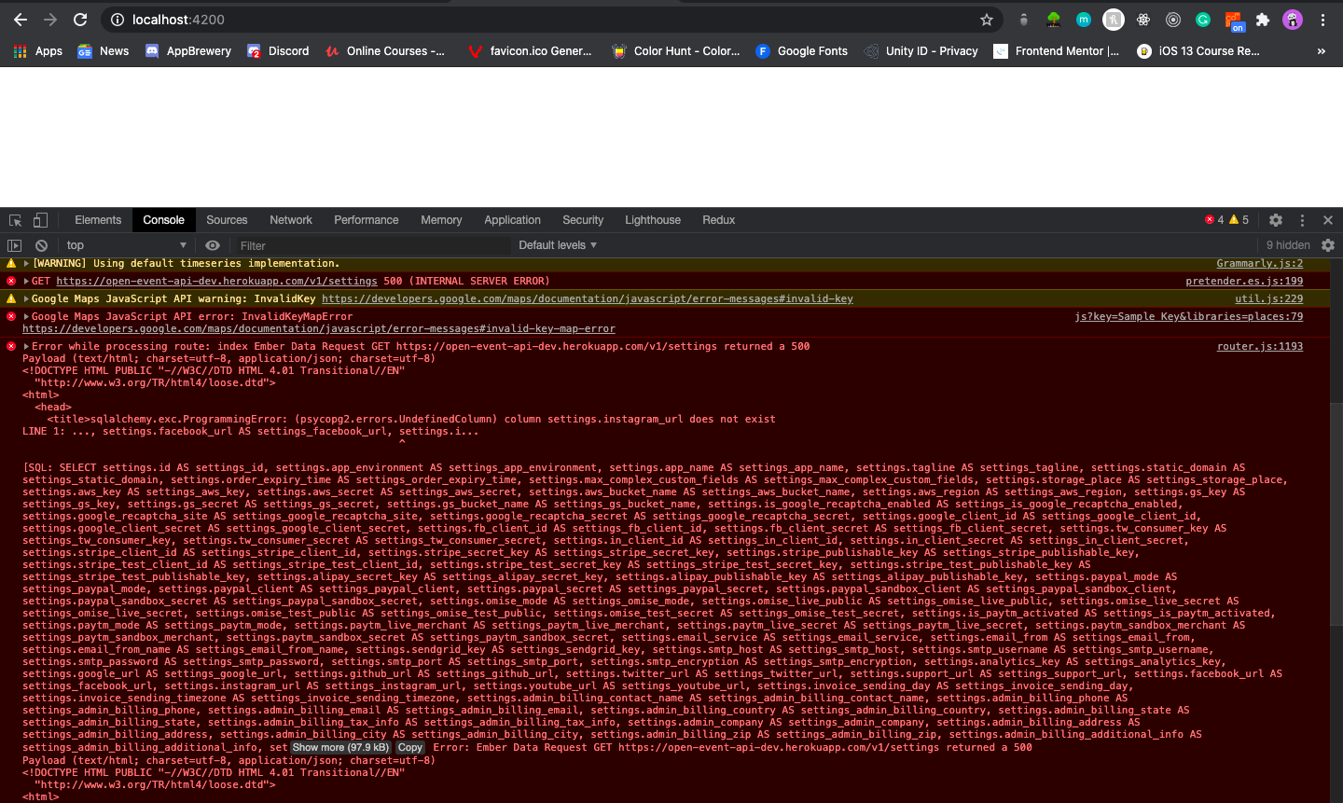Switch to the Console tab

coord(163,220)
